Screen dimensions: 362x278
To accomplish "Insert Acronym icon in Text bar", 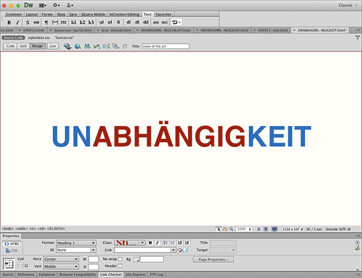I will (x=165, y=22).
